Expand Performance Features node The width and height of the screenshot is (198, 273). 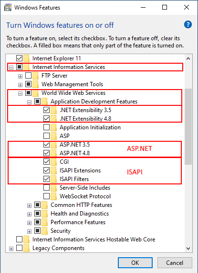29,223
